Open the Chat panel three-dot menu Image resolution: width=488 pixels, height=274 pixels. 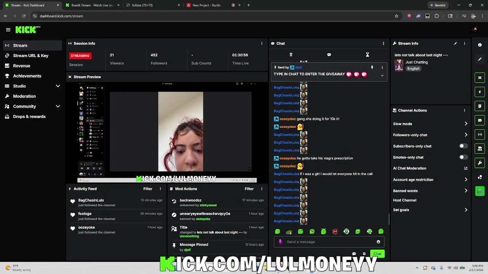click(384, 43)
